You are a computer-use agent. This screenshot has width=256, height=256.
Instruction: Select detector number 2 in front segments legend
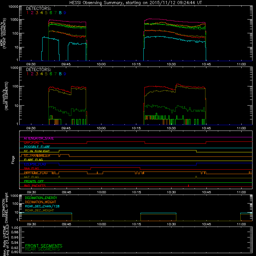pos(32,13)
